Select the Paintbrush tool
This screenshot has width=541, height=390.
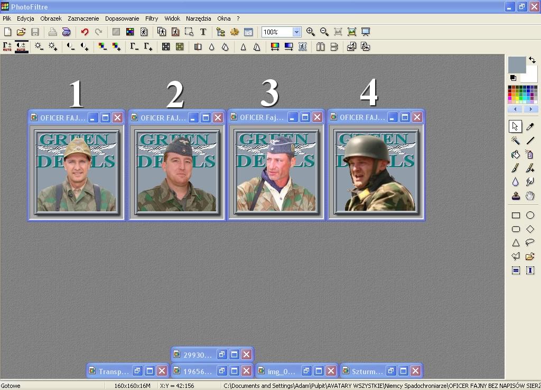(x=516, y=168)
